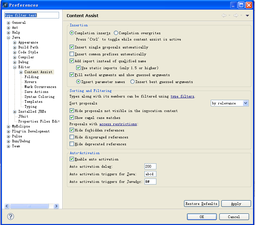Enable Insert common prefixes automatically
This screenshot has width=255, height=225.
tap(72, 54)
